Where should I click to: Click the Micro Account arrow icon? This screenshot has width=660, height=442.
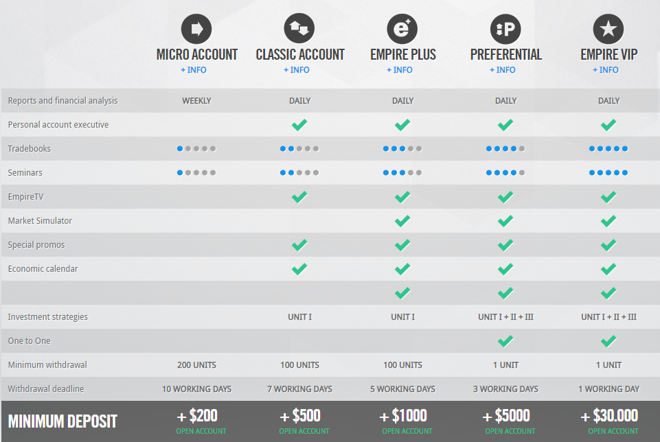coord(196,29)
